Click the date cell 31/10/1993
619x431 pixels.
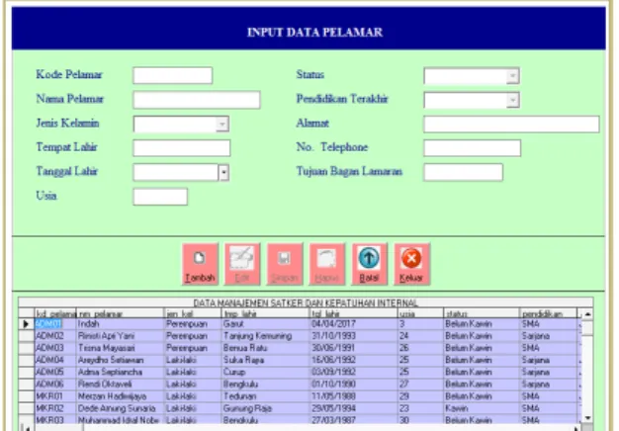coord(353,336)
